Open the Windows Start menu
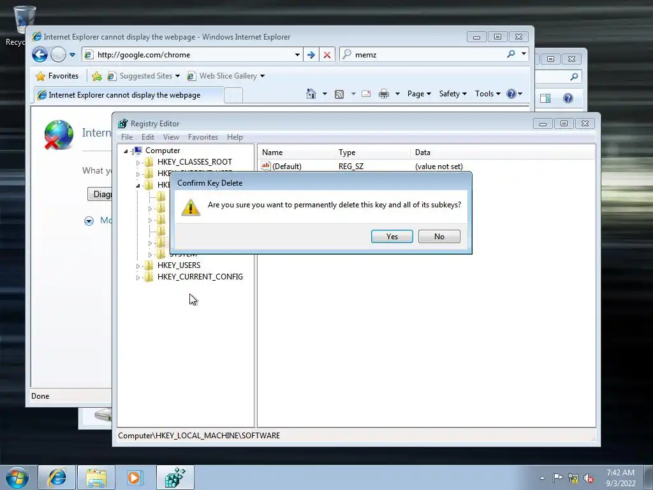The width and height of the screenshot is (653, 490). pos(17,477)
